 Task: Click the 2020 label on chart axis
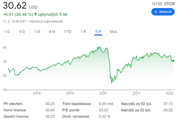pos(103,93)
